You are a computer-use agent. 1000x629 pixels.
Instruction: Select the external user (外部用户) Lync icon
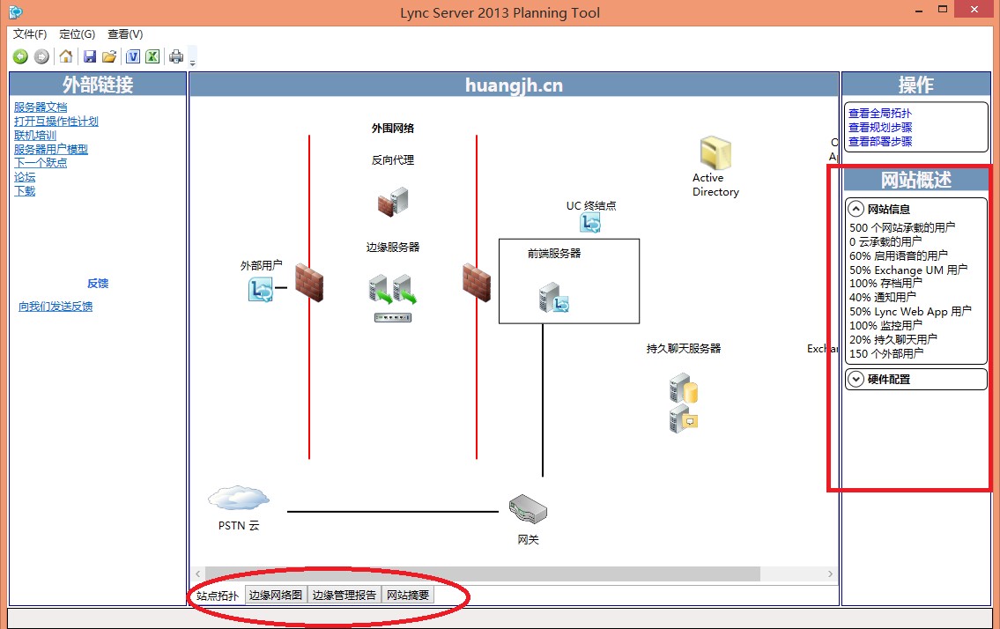coord(260,289)
